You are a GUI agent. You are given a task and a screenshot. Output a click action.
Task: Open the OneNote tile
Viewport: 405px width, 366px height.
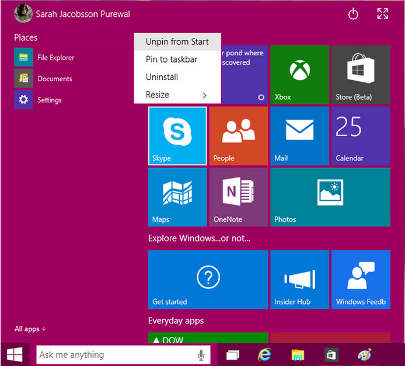[x=239, y=197]
